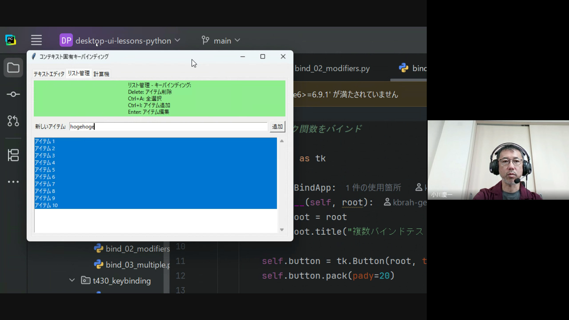Open bind_03_multiple.py in project tree

pyautogui.click(x=137, y=265)
